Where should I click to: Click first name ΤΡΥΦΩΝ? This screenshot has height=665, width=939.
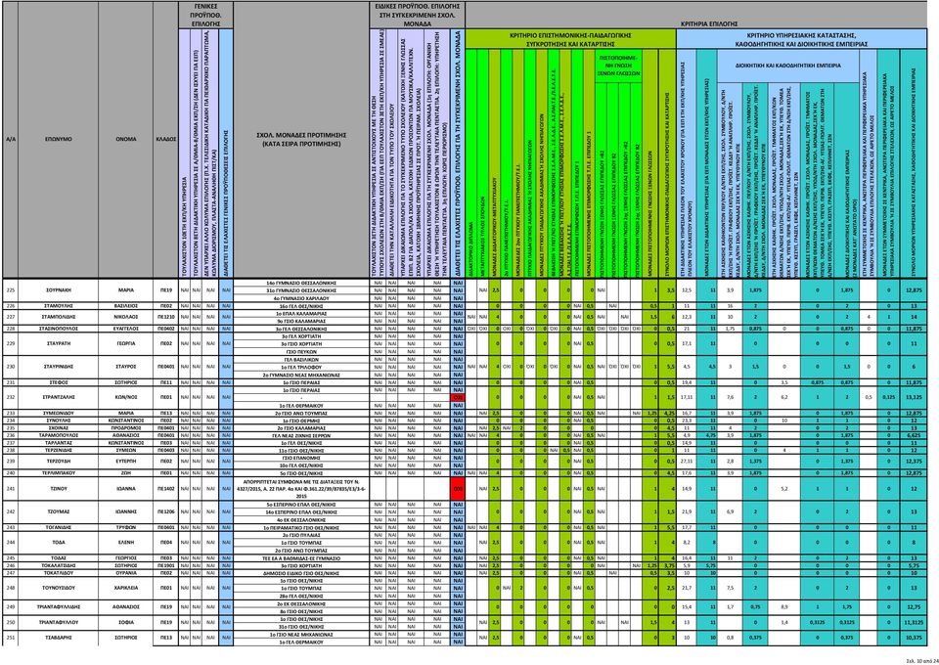[126, 527]
